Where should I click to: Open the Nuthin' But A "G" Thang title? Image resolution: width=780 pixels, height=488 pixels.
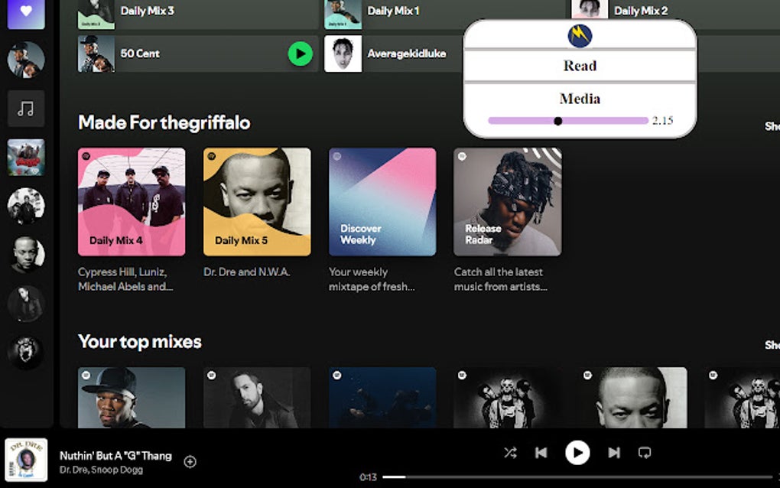115,456
